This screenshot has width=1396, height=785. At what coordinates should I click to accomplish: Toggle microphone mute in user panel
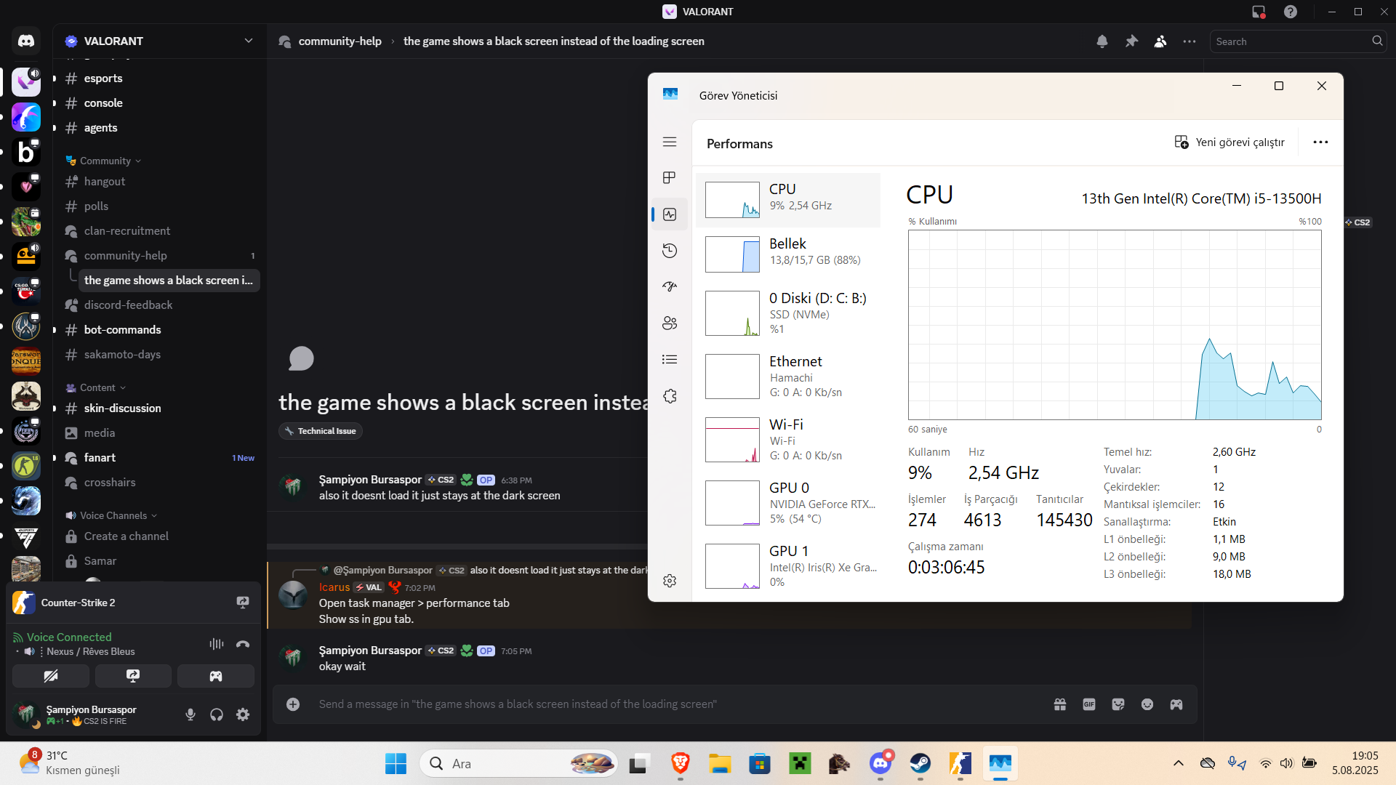(x=190, y=714)
